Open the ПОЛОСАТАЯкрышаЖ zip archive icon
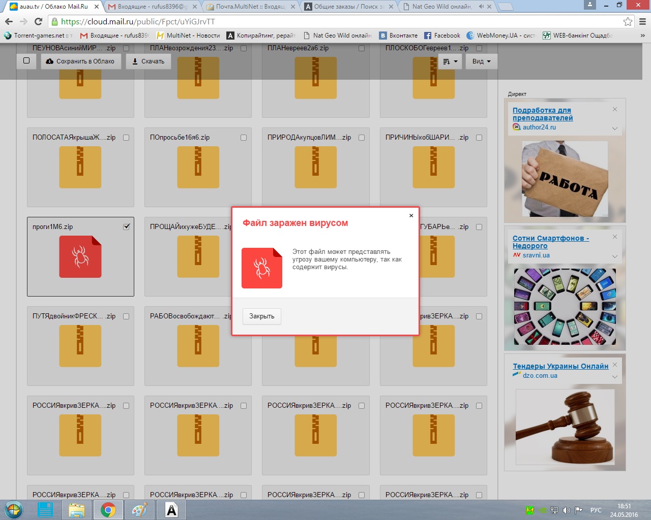The height and width of the screenshot is (520, 651). tap(80, 167)
